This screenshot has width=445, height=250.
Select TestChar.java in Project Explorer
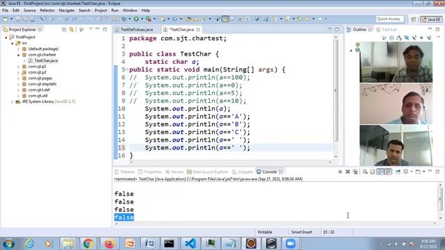[46, 60]
